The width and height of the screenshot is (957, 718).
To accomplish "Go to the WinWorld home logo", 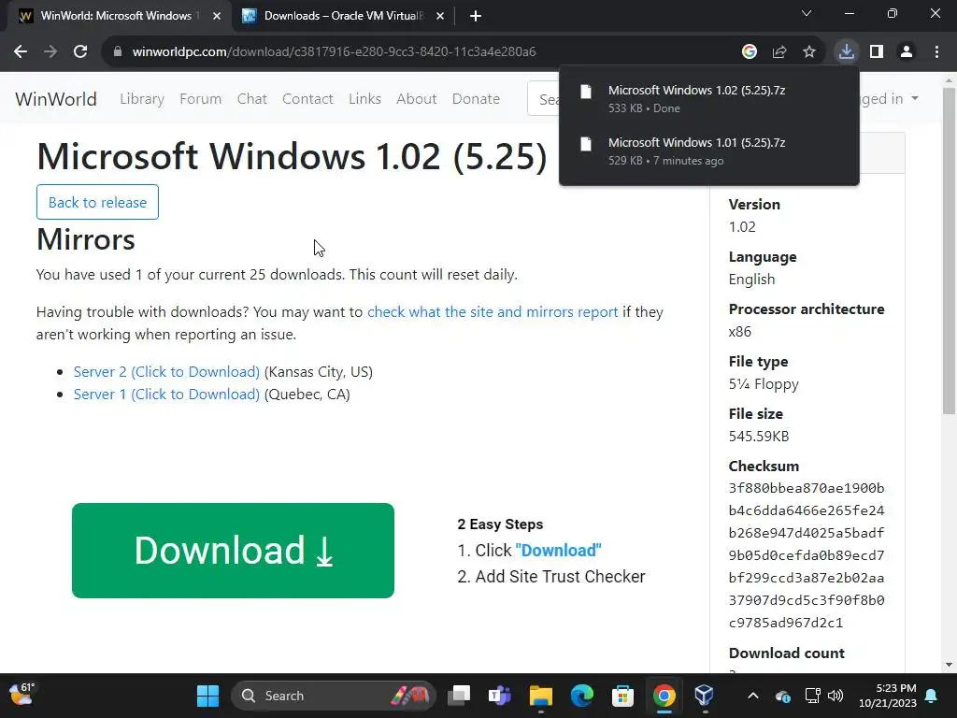I will [55, 99].
